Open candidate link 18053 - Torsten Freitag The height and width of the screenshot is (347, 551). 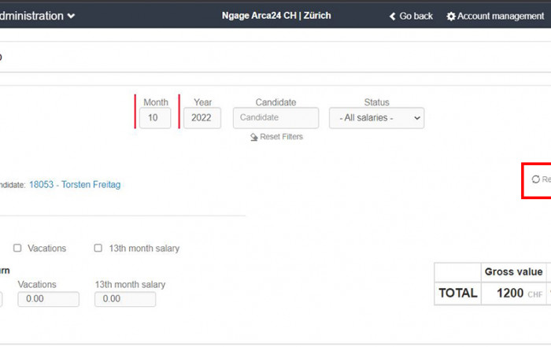point(75,185)
